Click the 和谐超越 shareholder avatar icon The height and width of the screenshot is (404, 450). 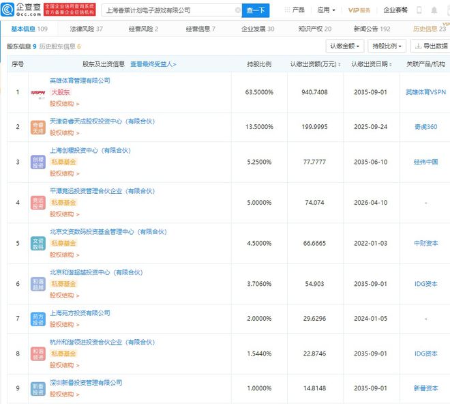(x=38, y=284)
